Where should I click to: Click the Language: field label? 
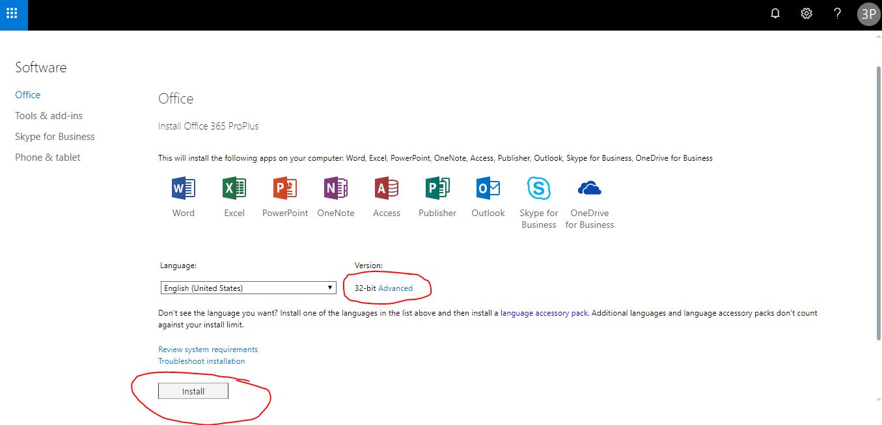tap(178, 266)
